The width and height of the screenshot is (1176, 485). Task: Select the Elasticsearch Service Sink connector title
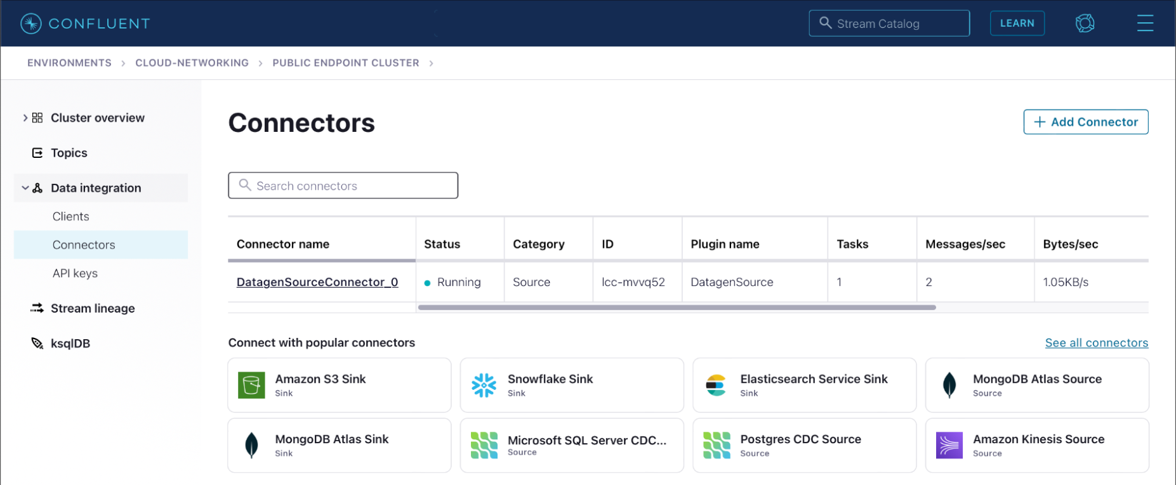[x=814, y=379]
